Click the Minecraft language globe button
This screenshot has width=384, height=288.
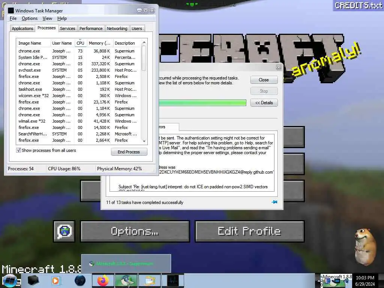pyautogui.click(x=64, y=231)
